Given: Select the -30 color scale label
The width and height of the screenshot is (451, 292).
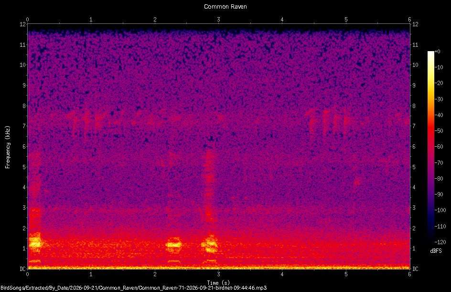Looking at the screenshot, I should (439, 99).
